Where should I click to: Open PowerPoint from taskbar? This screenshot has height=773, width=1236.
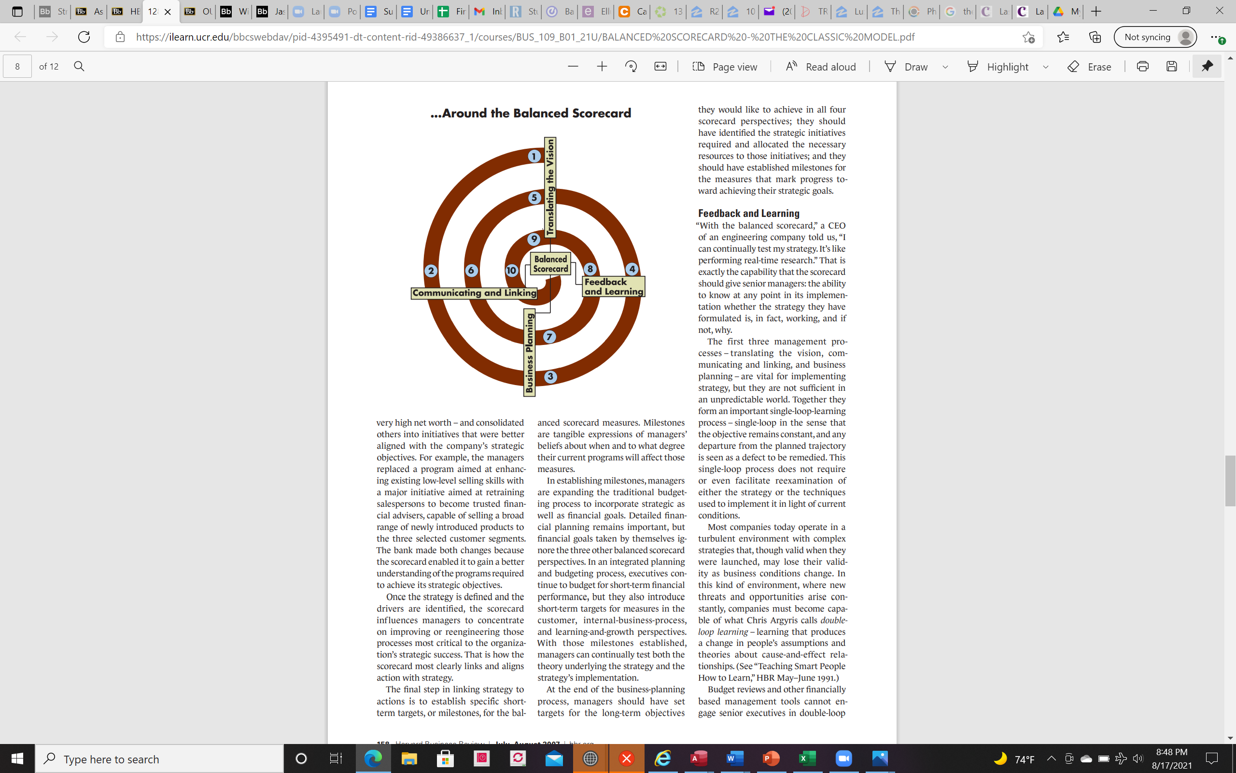(x=771, y=759)
